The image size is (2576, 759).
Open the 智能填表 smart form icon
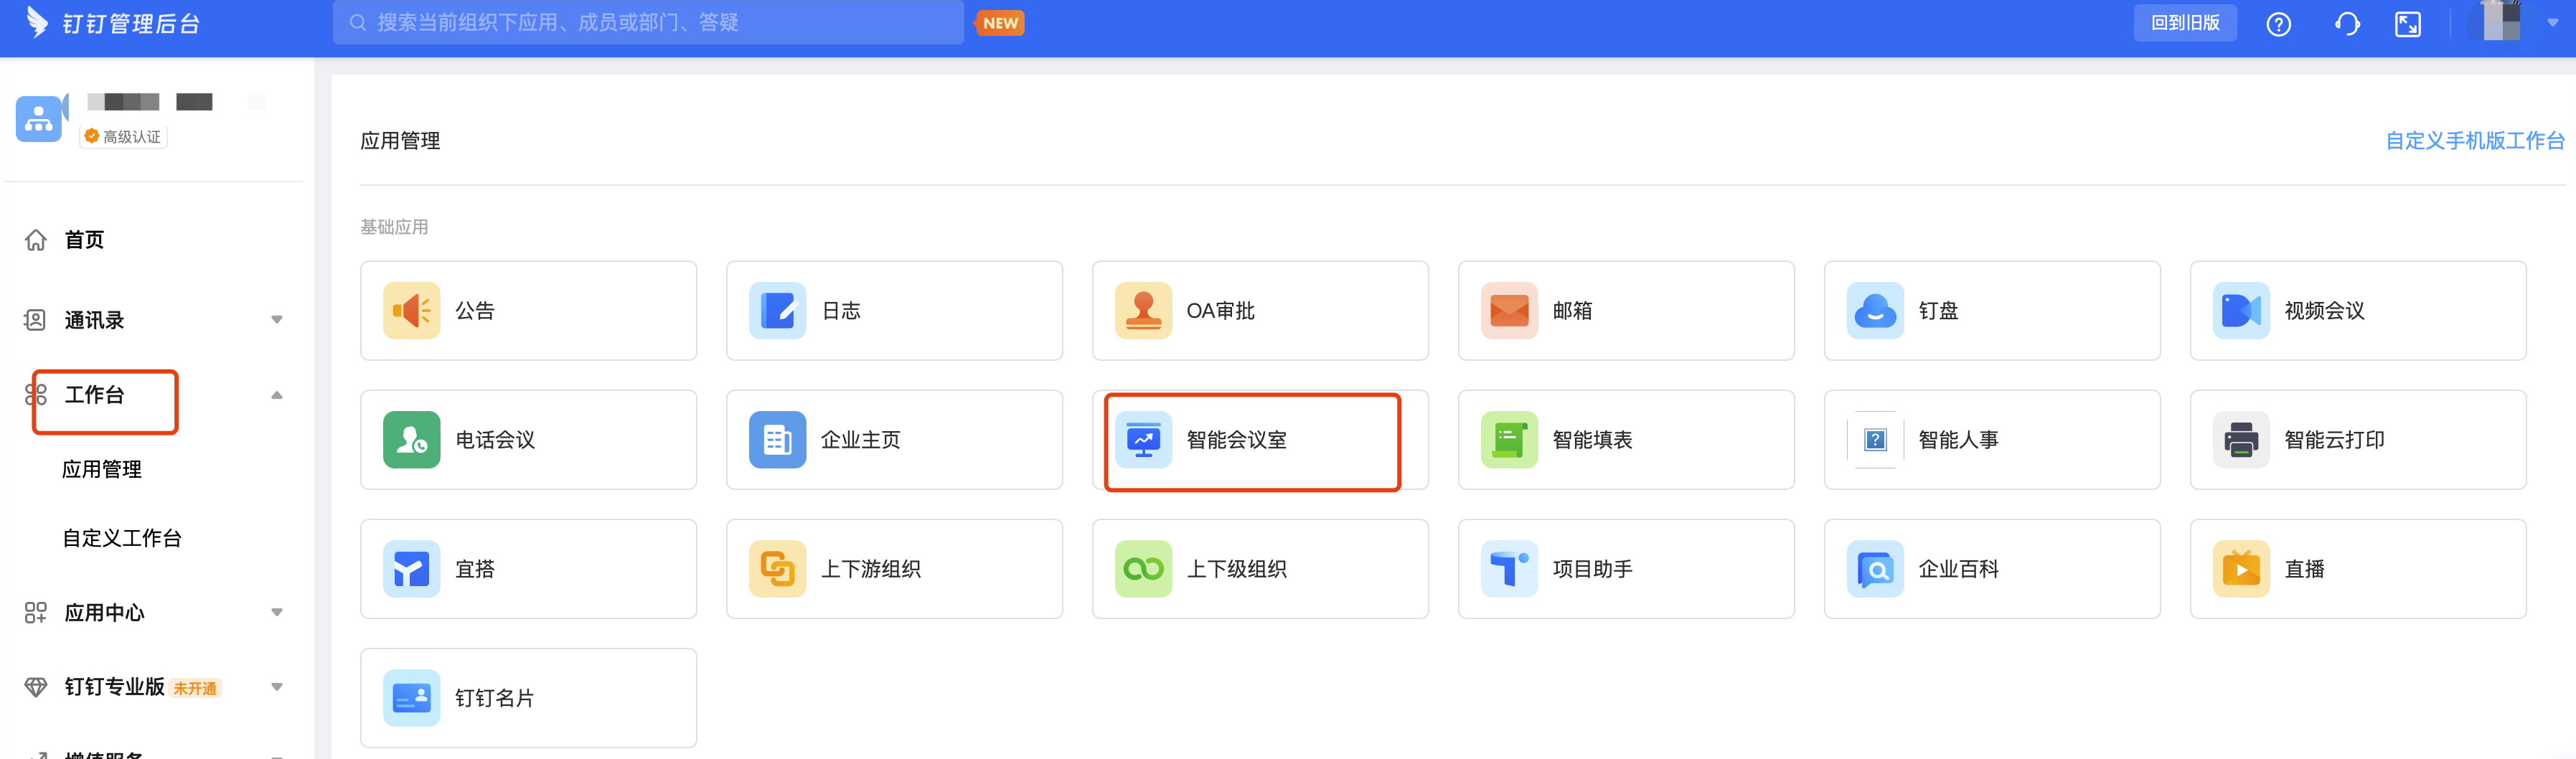1509,440
